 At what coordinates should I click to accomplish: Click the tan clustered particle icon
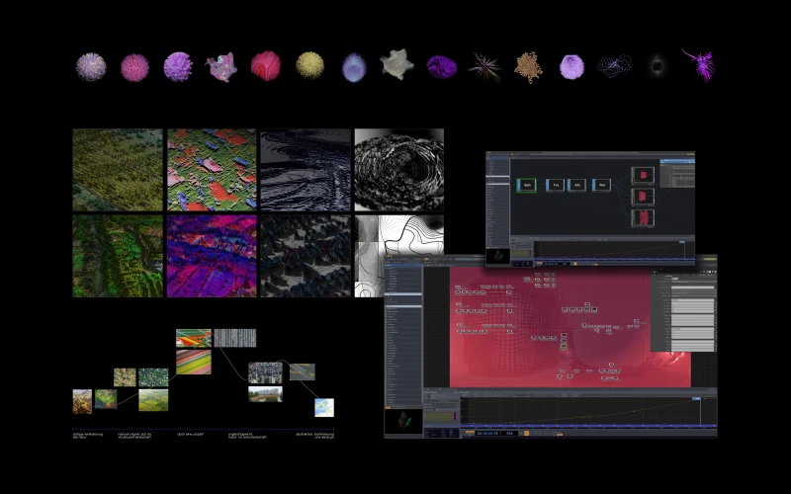click(528, 66)
